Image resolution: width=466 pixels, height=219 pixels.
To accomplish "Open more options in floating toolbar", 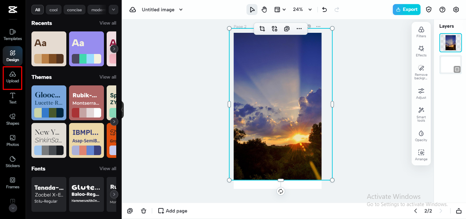I will (299, 28).
